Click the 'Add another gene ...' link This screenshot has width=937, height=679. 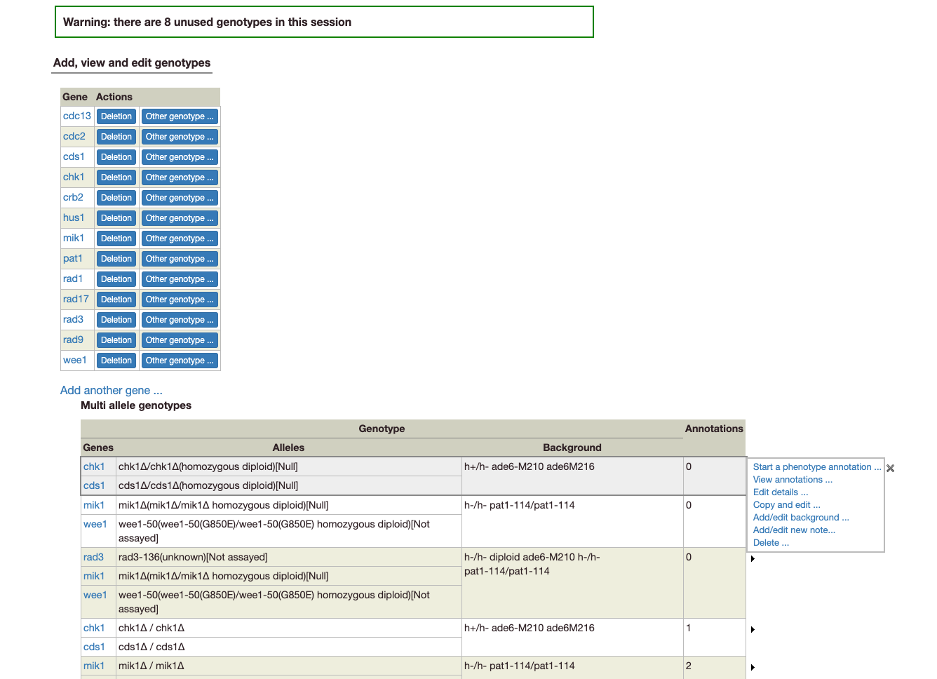point(111,390)
